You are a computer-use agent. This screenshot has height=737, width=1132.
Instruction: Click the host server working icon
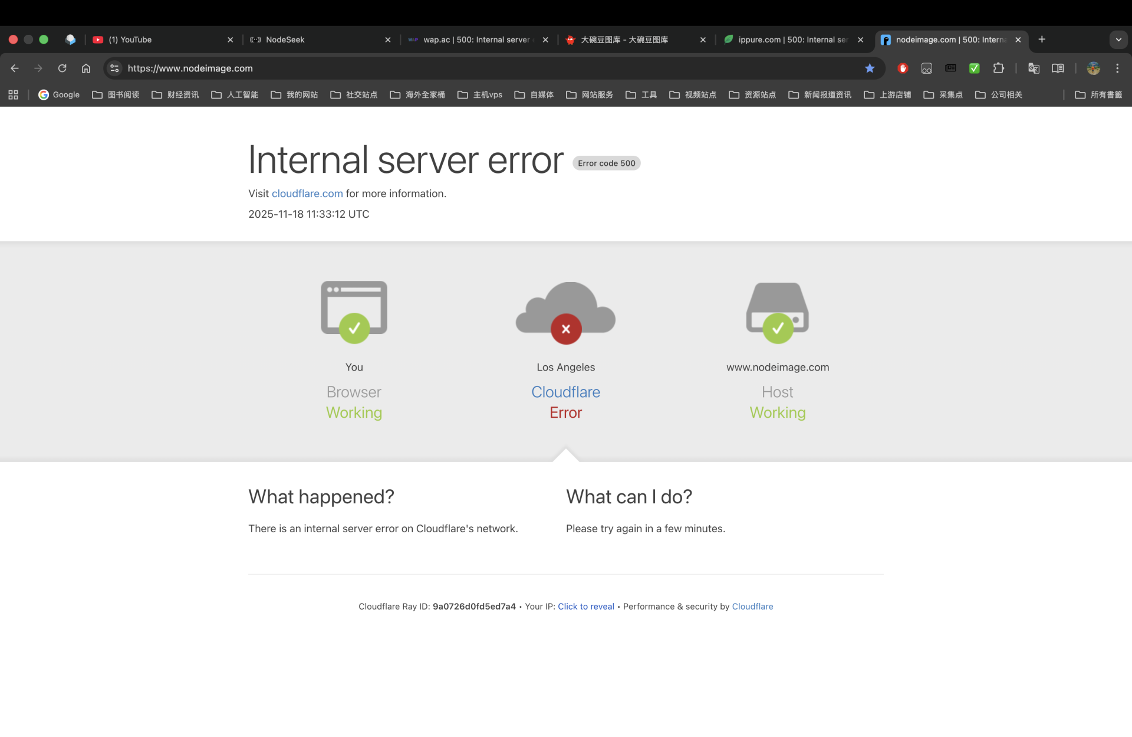click(x=778, y=312)
